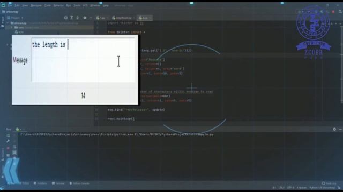Viewport: 343px width, 192px height.
Task: Open the Refactor menu
Action: [x=58, y=6]
